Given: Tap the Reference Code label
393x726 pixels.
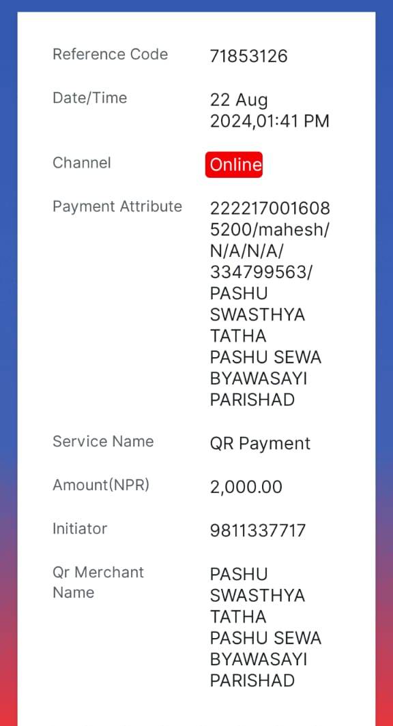Looking at the screenshot, I should tap(111, 54).
